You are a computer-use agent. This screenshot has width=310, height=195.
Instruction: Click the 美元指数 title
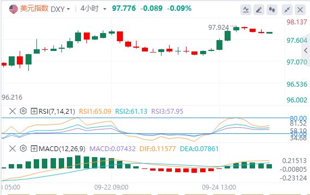point(34,9)
